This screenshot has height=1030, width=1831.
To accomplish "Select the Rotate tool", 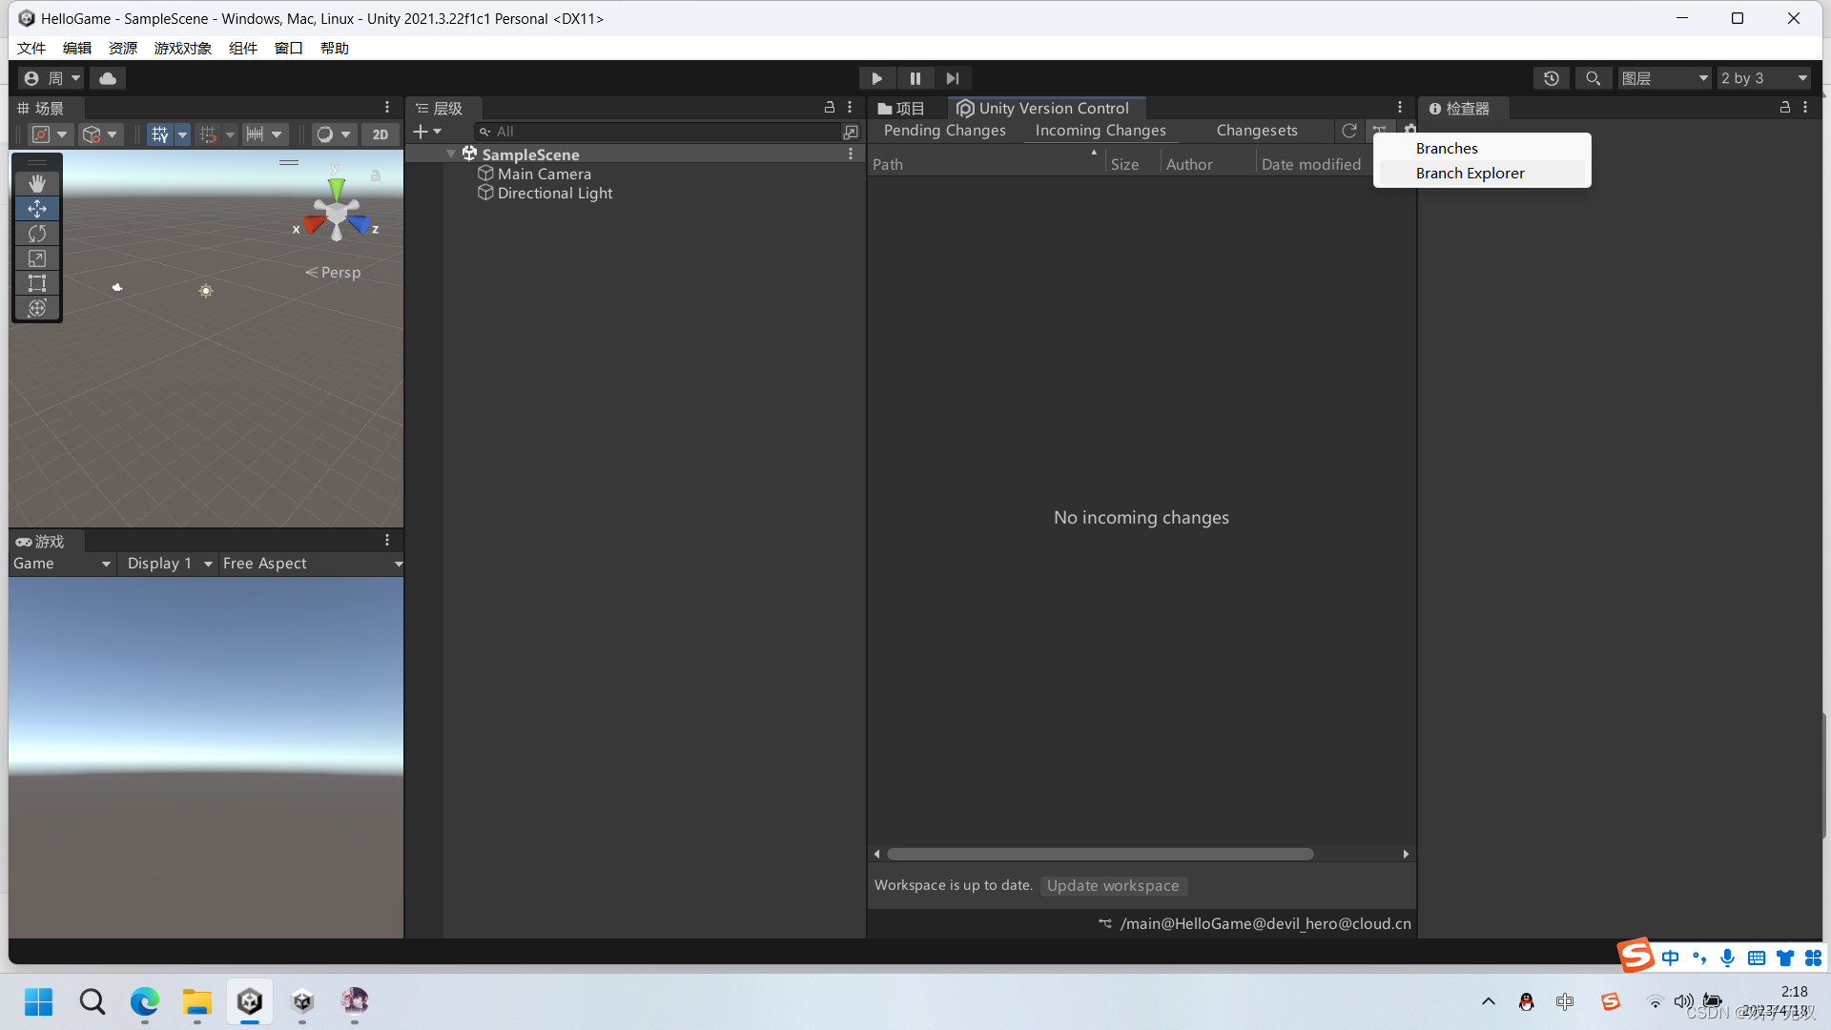I will pyautogui.click(x=37, y=234).
